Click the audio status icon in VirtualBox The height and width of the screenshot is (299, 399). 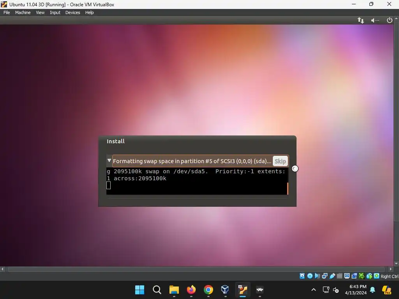coord(317,276)
